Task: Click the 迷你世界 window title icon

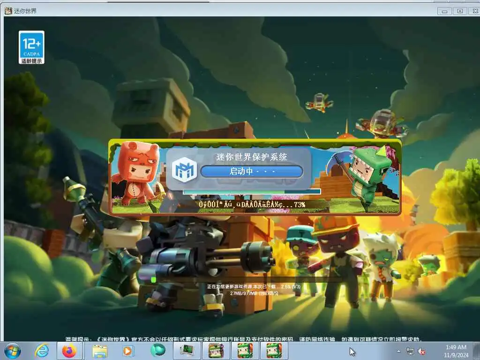Action: pyautogui.click(x=8, y=11)
